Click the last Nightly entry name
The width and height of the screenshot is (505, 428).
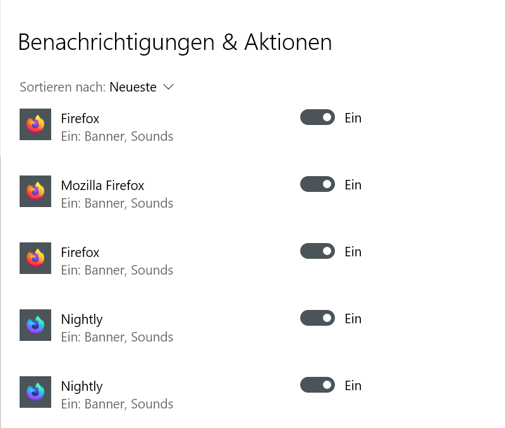click(x=82, y=386)
